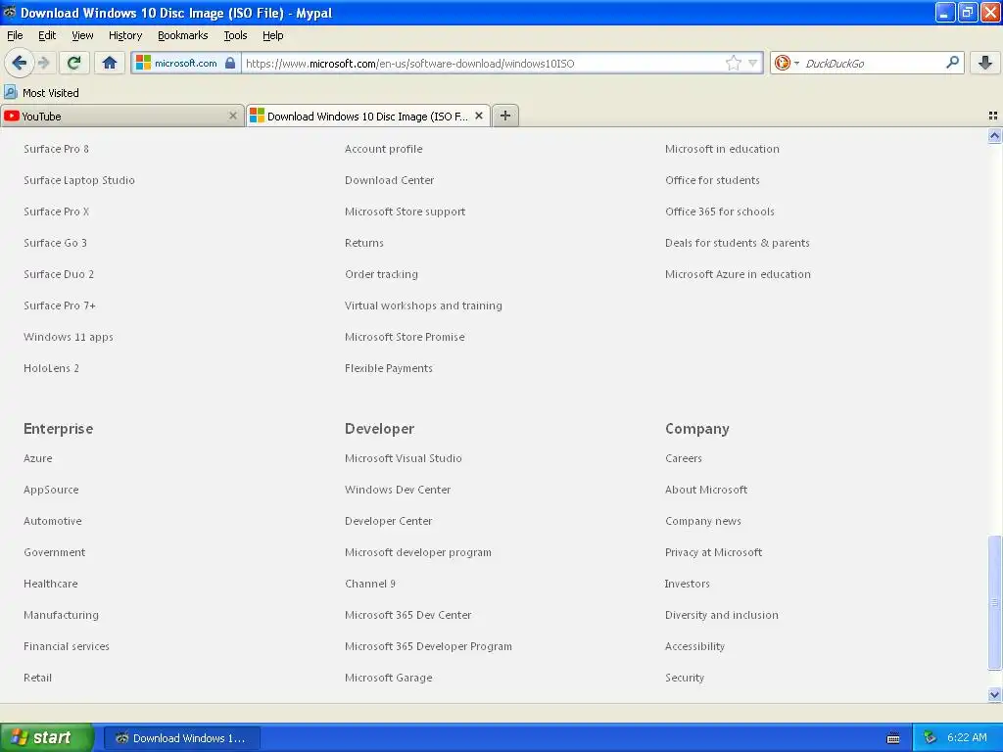Open the Surface Laptop Studio link
Viewport: 1003px width, 752px height.
(79, 180)
